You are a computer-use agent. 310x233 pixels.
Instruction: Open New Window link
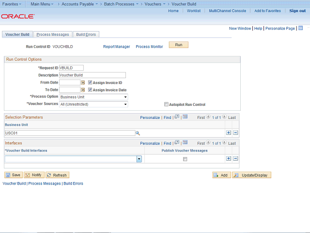(240, 28)
